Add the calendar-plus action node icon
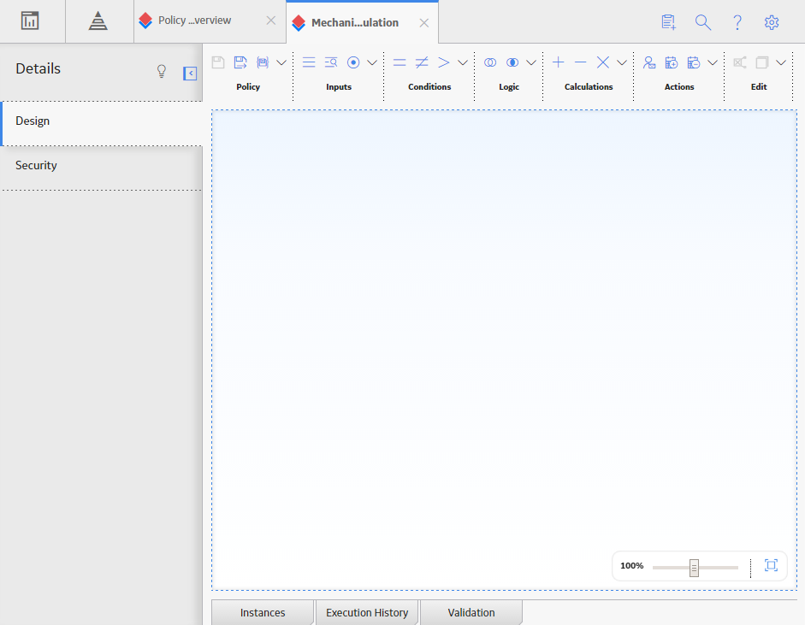This screenshot has width=805, height=625. tap(671, 62)
